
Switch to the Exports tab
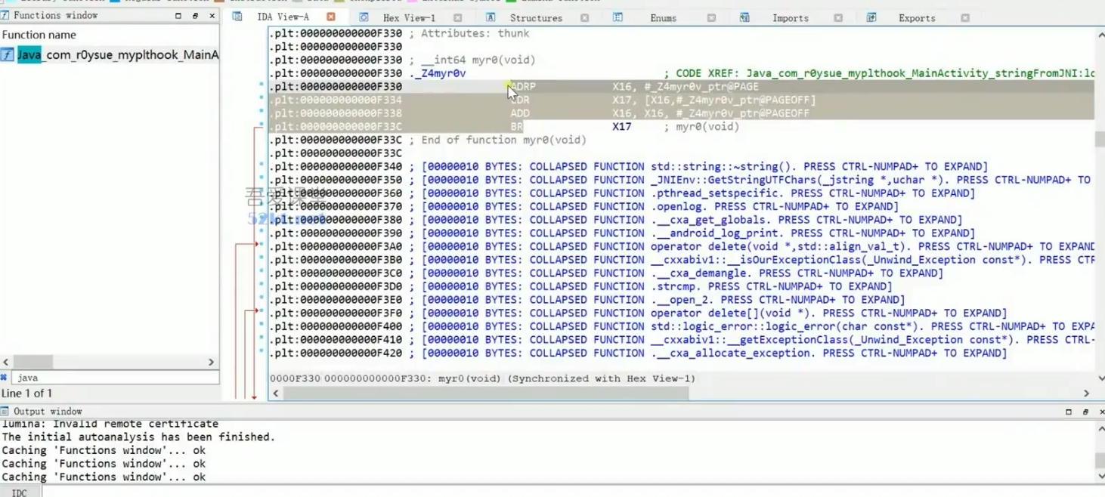pos(916,17)
